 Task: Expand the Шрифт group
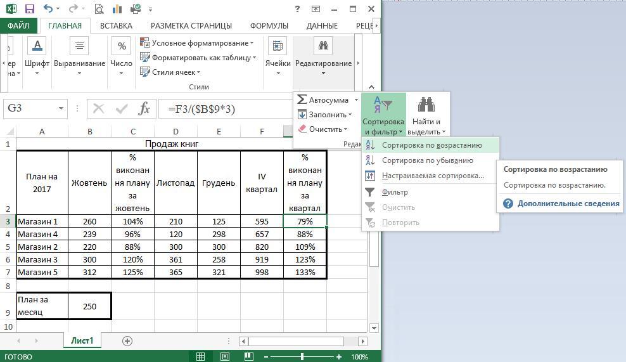(x=37, y=56)
